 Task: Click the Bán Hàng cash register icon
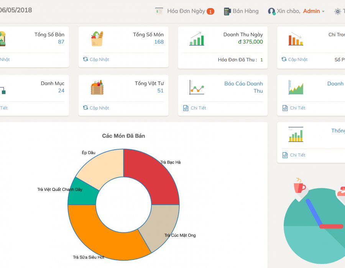pyautogui.click(x=227, y=11)
